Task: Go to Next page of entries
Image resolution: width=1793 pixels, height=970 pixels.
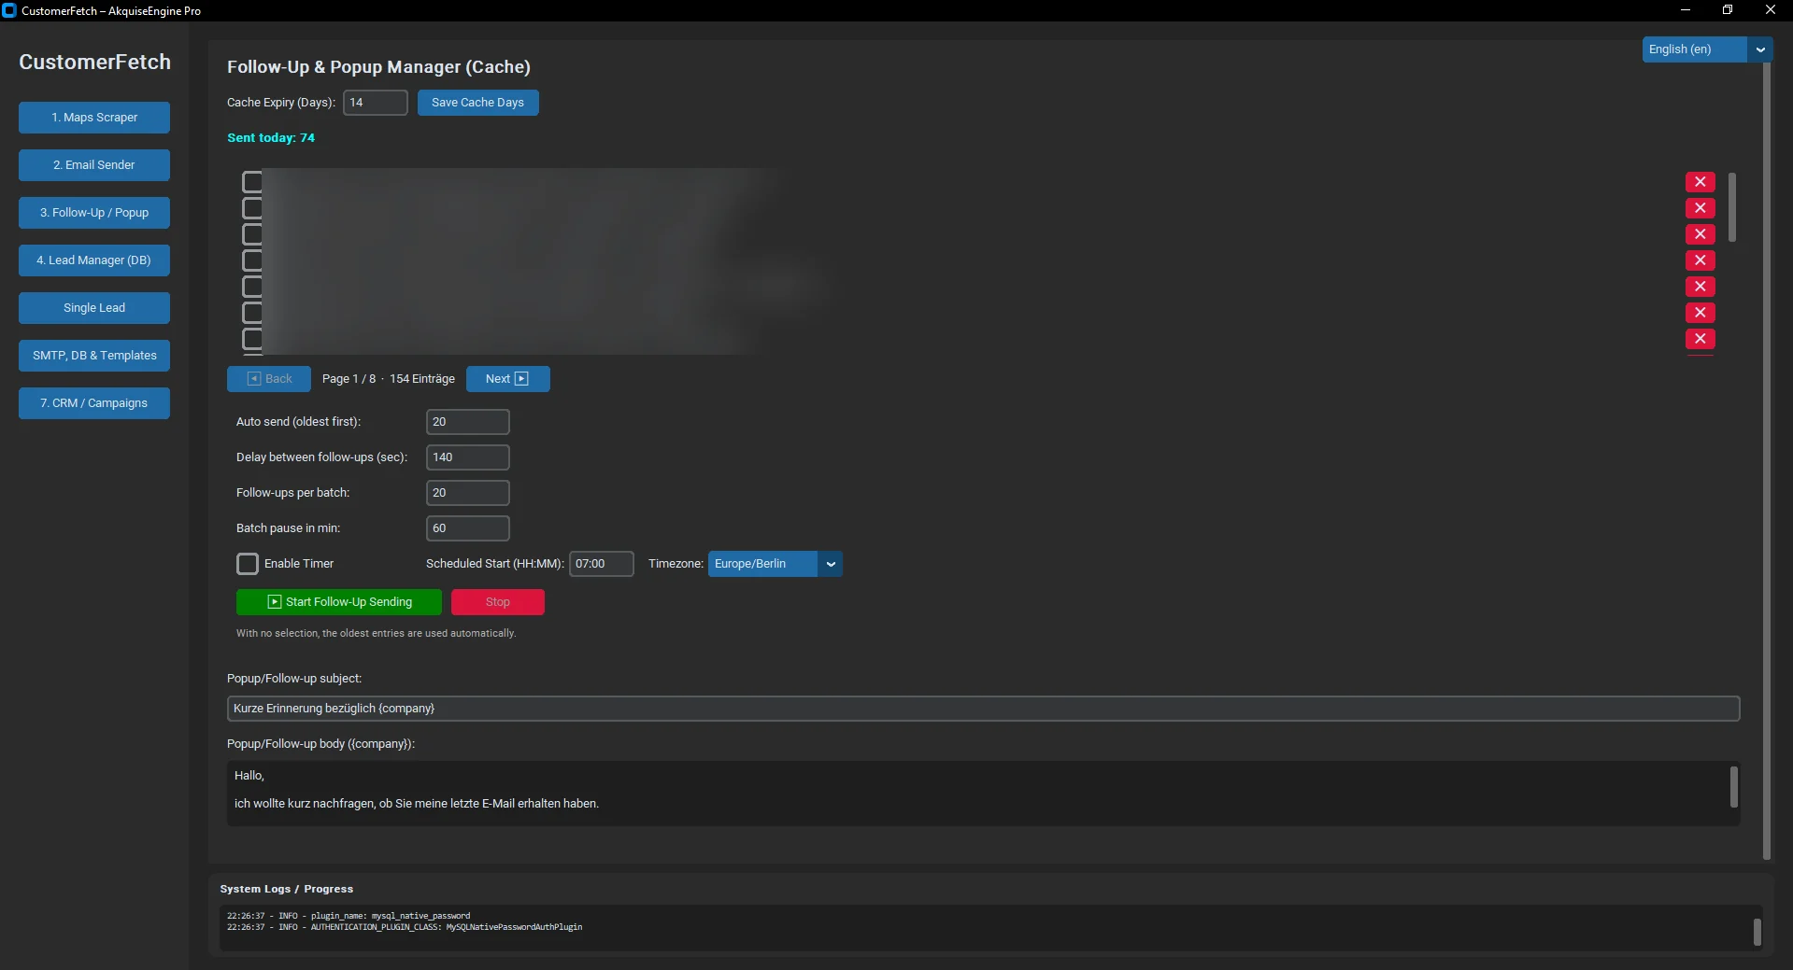Action: click(x=507, y=379)
